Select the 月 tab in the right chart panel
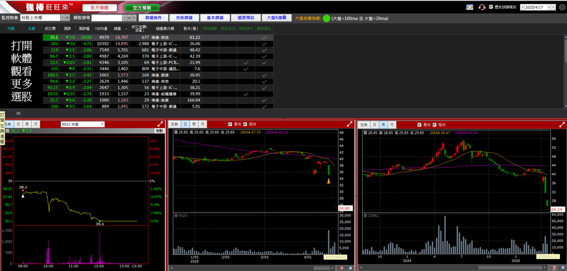 click(x=392, y=125)
